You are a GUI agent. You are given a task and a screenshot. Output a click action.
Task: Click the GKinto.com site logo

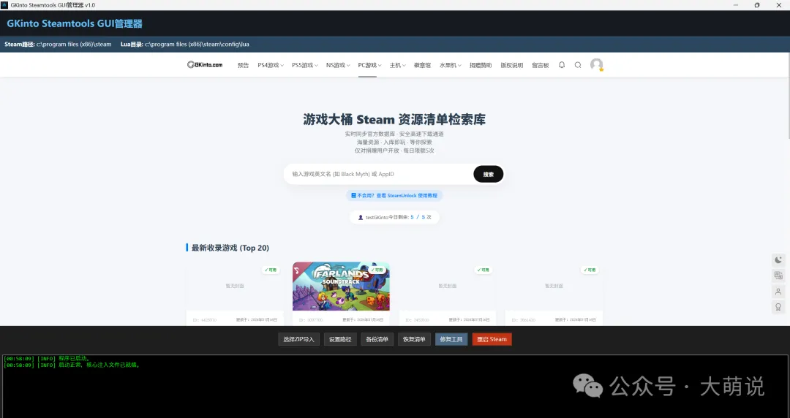[205, 65]
